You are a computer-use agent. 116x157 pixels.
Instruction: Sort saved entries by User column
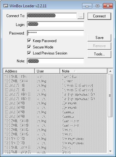click(47, 71)
